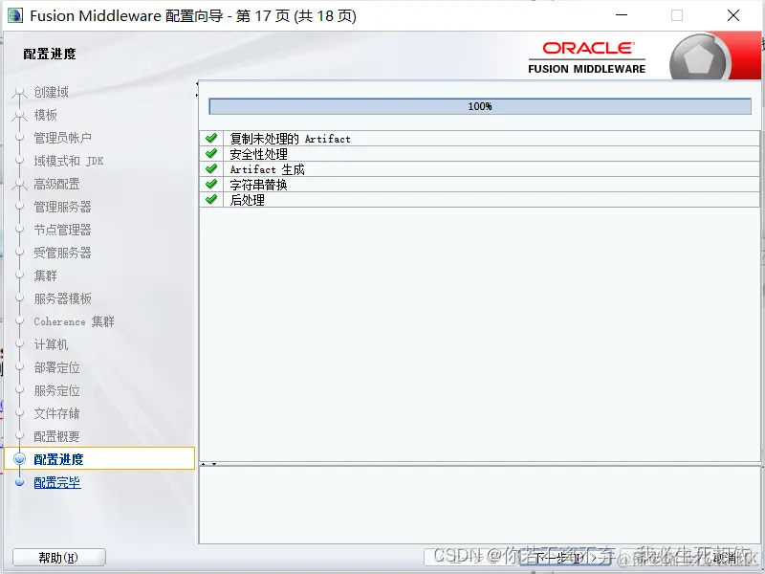765x574 pixels.
Task: Click the down arrow on the message pane divider
Action: (213, 464)
